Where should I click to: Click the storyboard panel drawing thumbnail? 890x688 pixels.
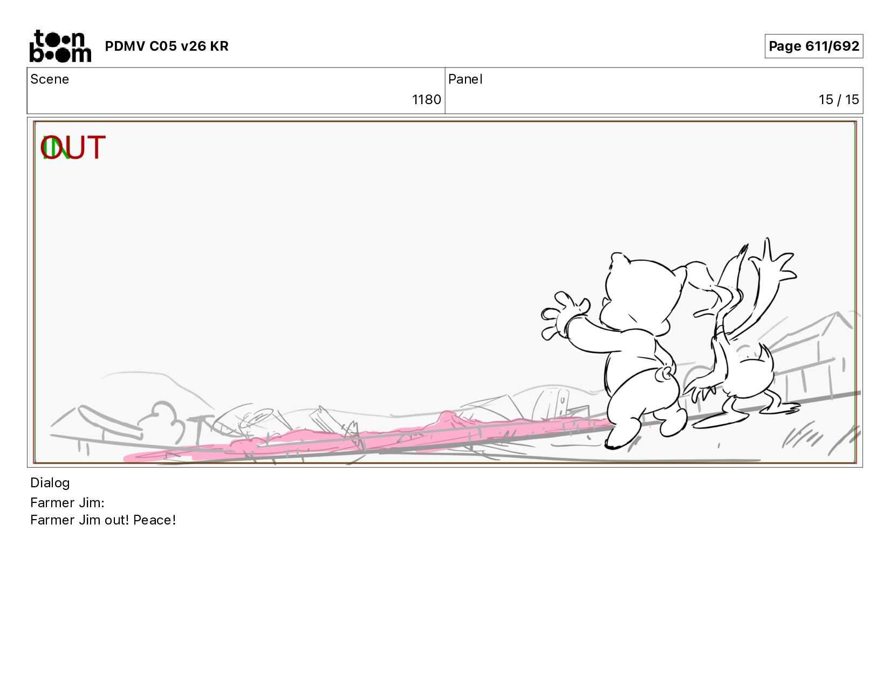pyautogui.click(x=444, y=292)
